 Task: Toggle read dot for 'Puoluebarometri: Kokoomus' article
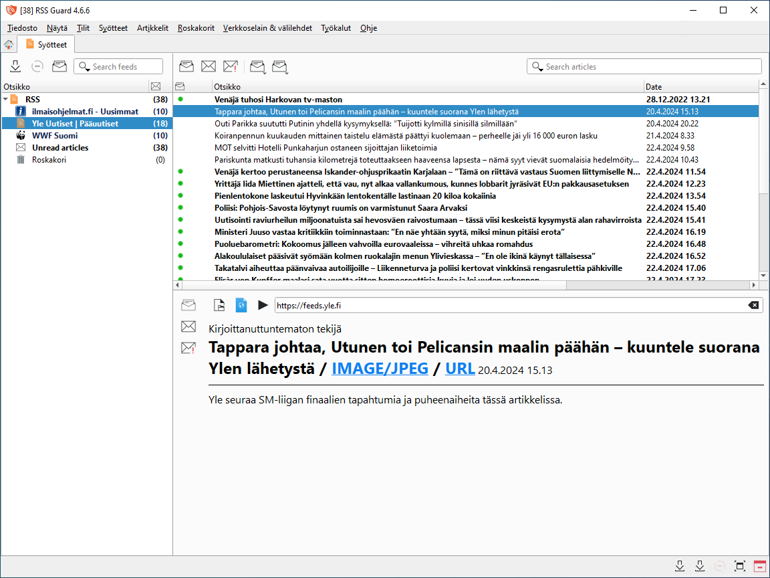click(x=180, y=244)
